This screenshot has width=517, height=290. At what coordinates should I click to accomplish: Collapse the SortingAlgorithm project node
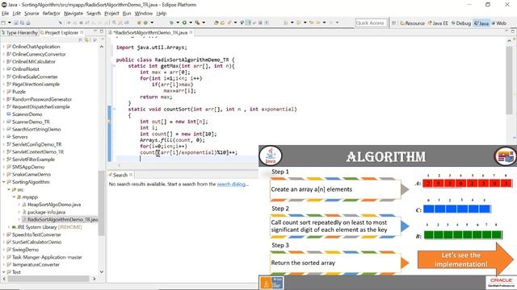(4, 182)
